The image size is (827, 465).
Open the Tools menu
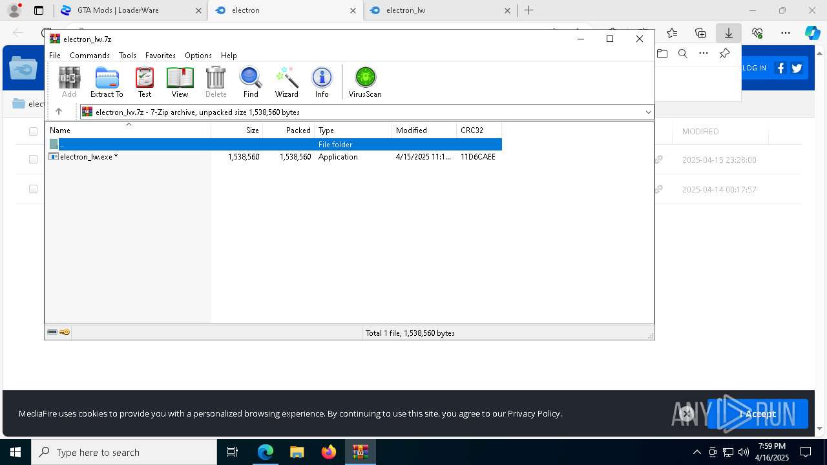127,56
